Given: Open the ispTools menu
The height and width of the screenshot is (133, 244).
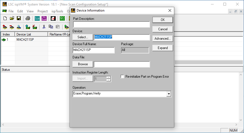Looking at the screenshot, I should click(x=57, y=11).
